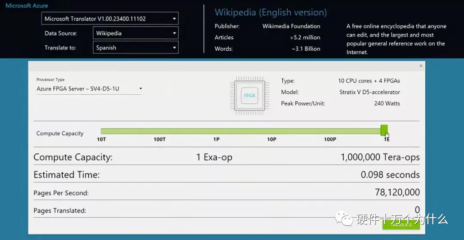Expand the Processor Type selector
464x240 pixels.
[x=89, y=89]
